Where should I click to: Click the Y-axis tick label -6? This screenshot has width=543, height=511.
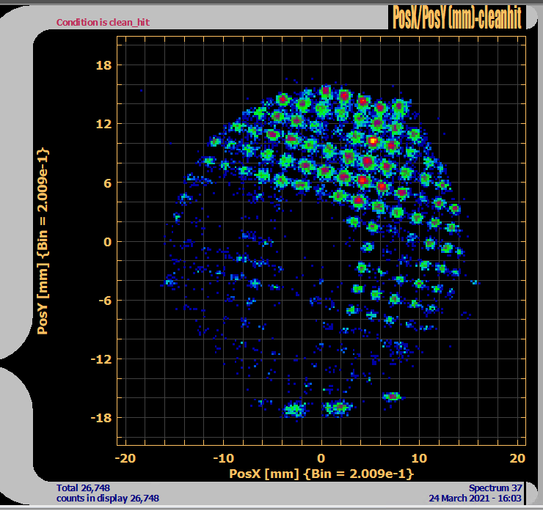[x=105, y=301]
